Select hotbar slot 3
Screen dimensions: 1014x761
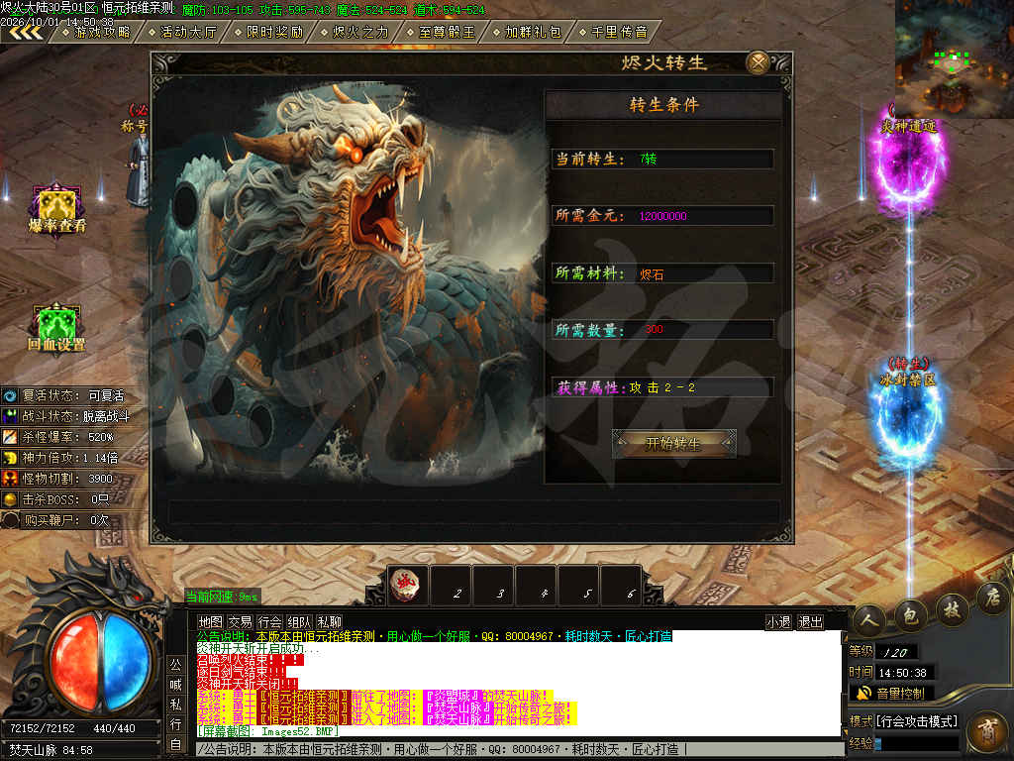(x=493, y=586)
